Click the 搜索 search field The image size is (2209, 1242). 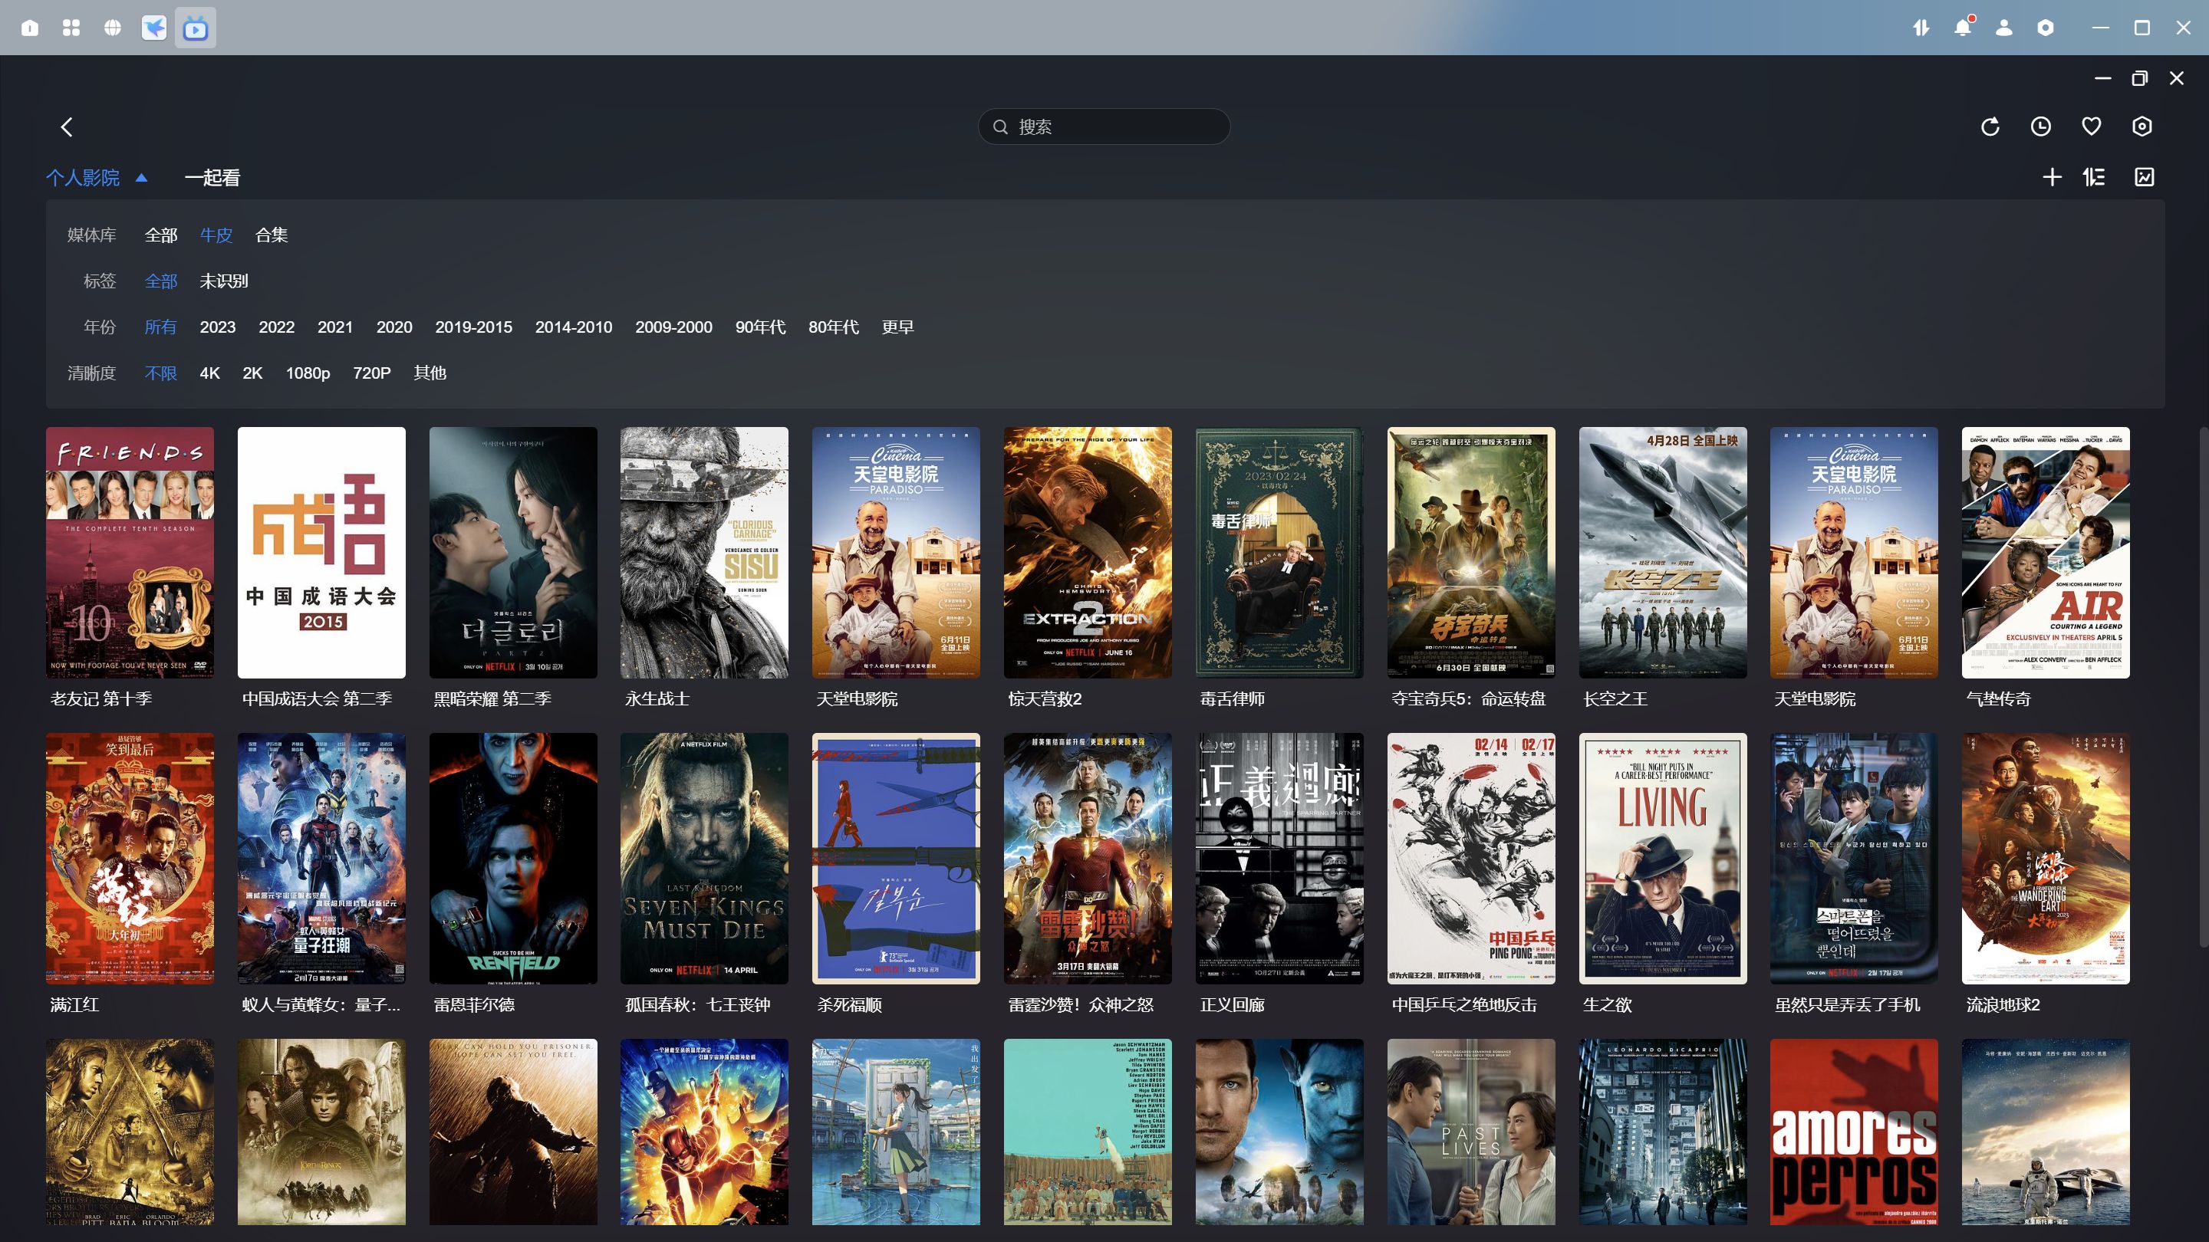1104,127
